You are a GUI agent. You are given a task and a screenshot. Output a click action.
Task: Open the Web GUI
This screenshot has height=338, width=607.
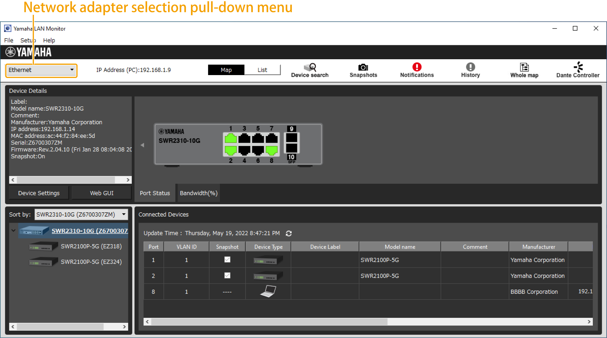(x=101, y=193)
